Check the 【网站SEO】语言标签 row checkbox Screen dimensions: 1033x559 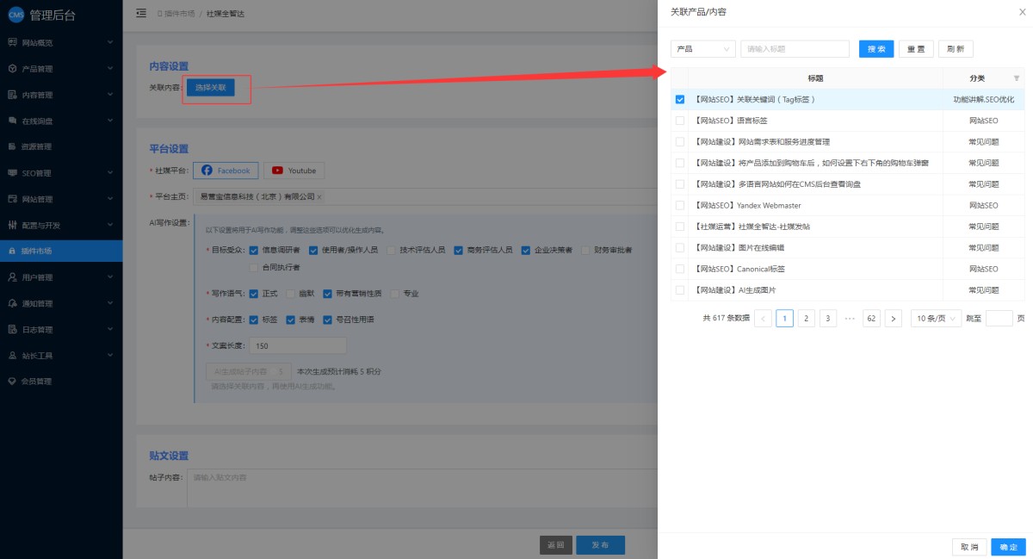coord(680,121)
